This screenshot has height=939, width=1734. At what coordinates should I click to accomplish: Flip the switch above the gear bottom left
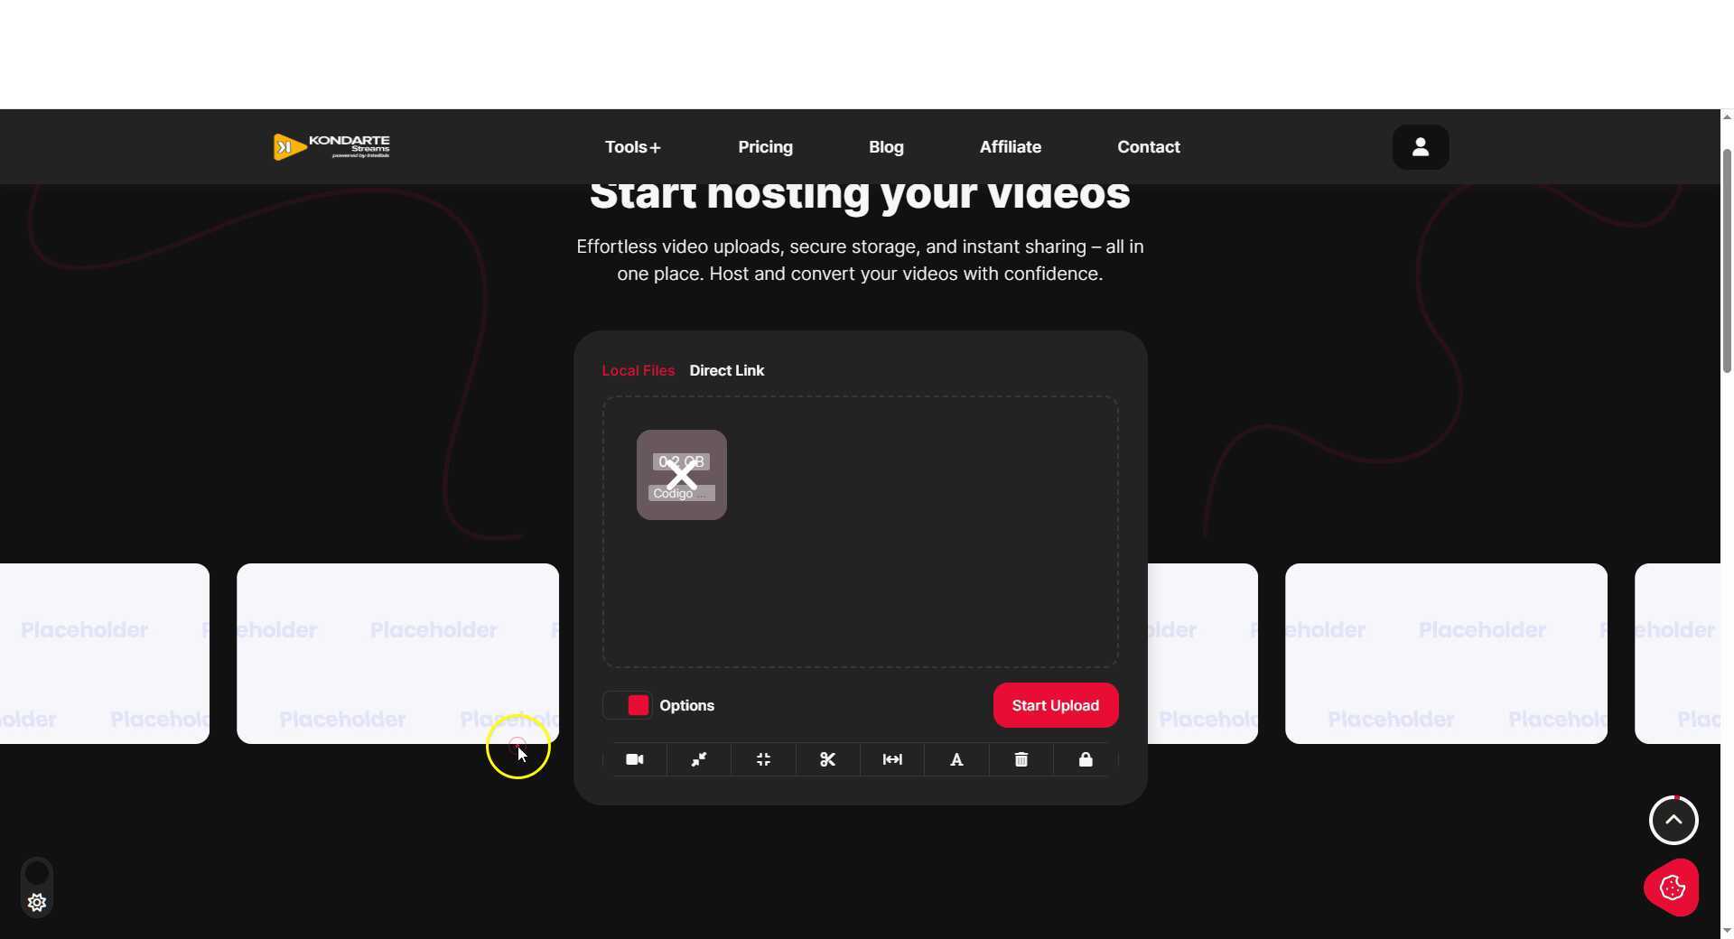pyautogui.click(x=37, y=871)
